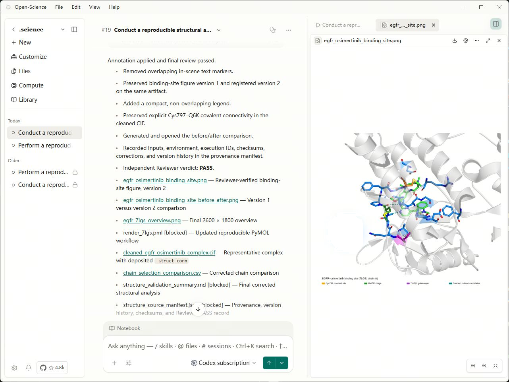Add attachment with plus icon

(x=114, y=363)
